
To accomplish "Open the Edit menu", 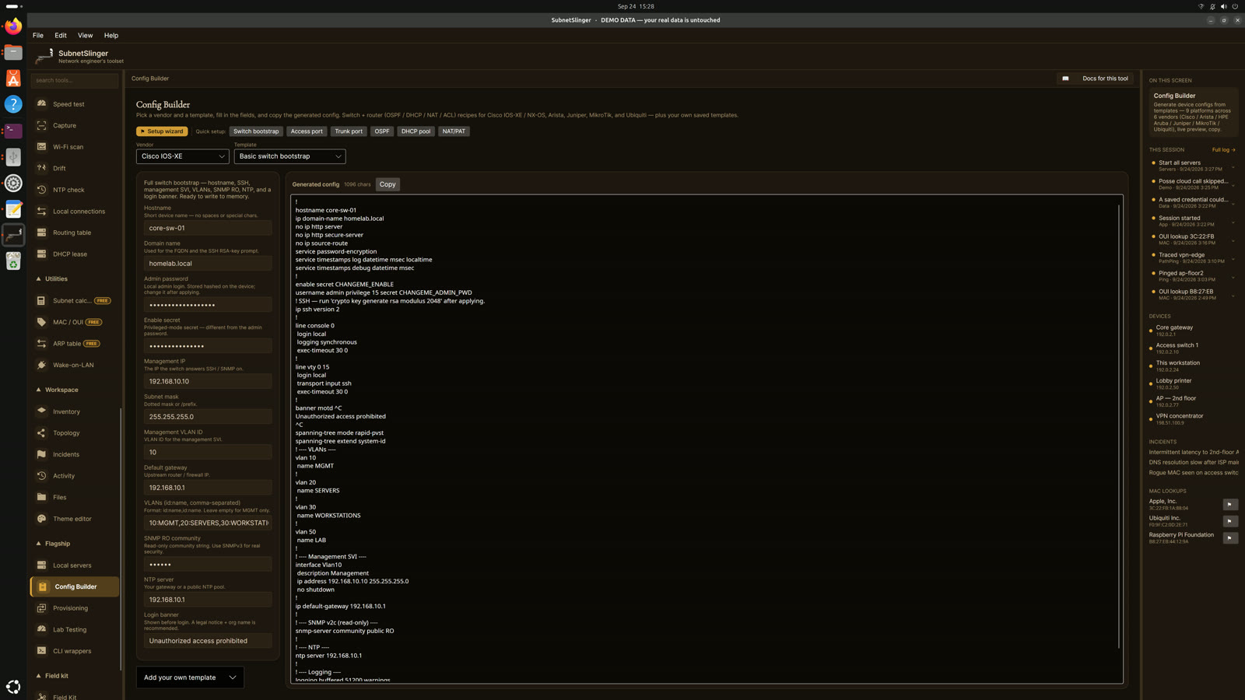I will point(61,36).
